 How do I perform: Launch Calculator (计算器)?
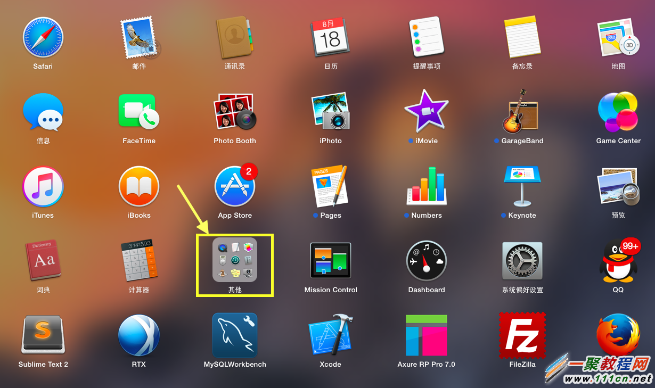[139, 261]
